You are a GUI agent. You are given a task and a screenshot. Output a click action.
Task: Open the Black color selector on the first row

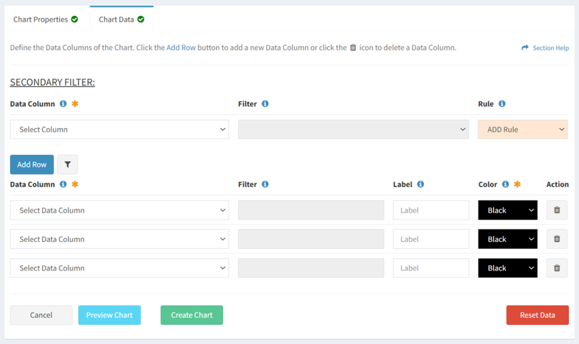(x=507, y=210)
